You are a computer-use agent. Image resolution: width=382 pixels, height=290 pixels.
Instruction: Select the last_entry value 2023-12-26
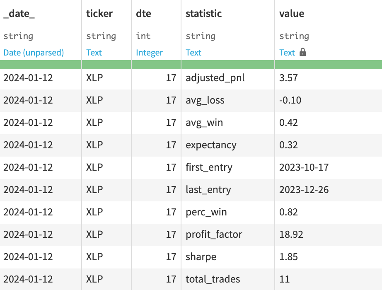coord(304,190)
